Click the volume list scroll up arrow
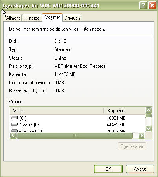 pos(149,110)
